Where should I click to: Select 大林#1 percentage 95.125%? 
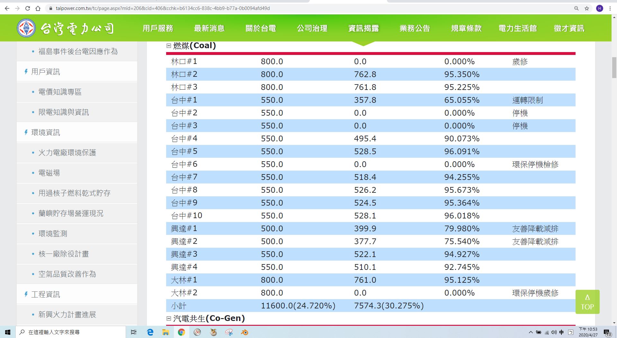tap(462, 280)
